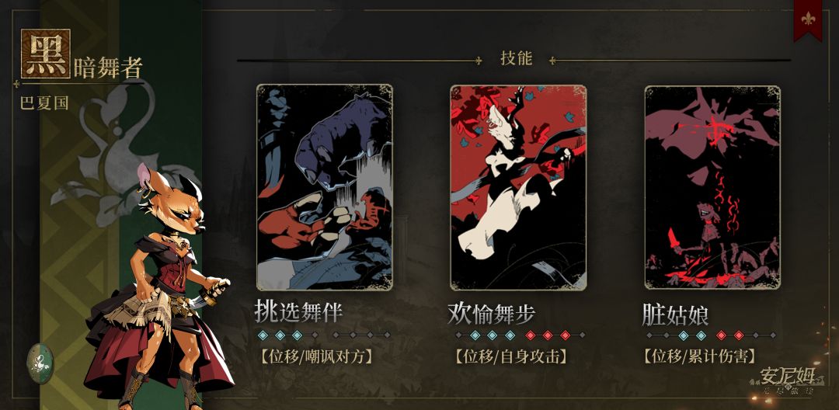Viewport: 839px width, 410px height.
Task: Click the red fleur-de-lis bookmark ribbon
Action: [808, 19]
